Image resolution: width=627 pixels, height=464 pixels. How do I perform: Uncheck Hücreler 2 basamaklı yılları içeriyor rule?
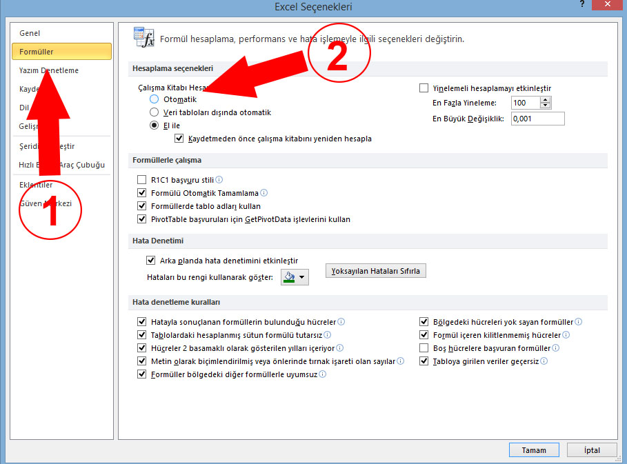click(141, 348)
